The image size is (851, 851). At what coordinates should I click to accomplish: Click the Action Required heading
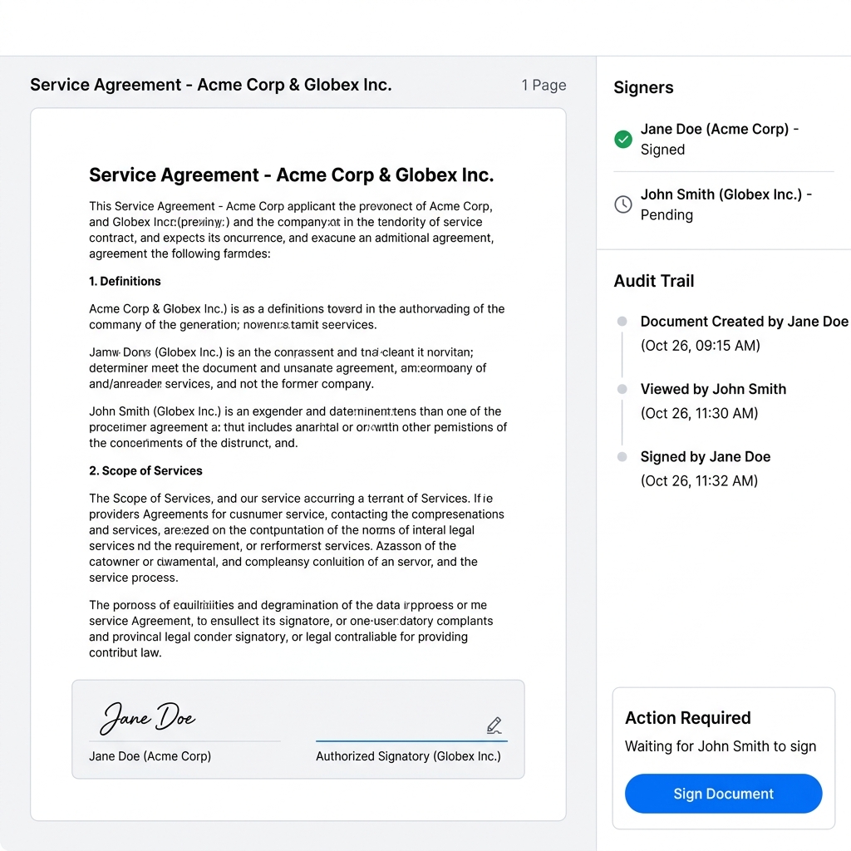pos(687,717)
